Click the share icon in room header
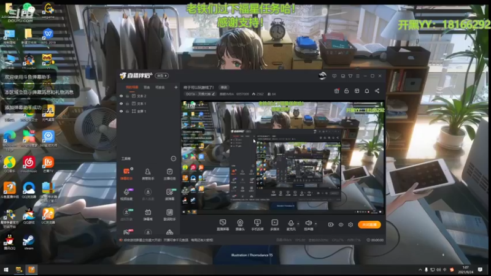 tap(377, 91)
